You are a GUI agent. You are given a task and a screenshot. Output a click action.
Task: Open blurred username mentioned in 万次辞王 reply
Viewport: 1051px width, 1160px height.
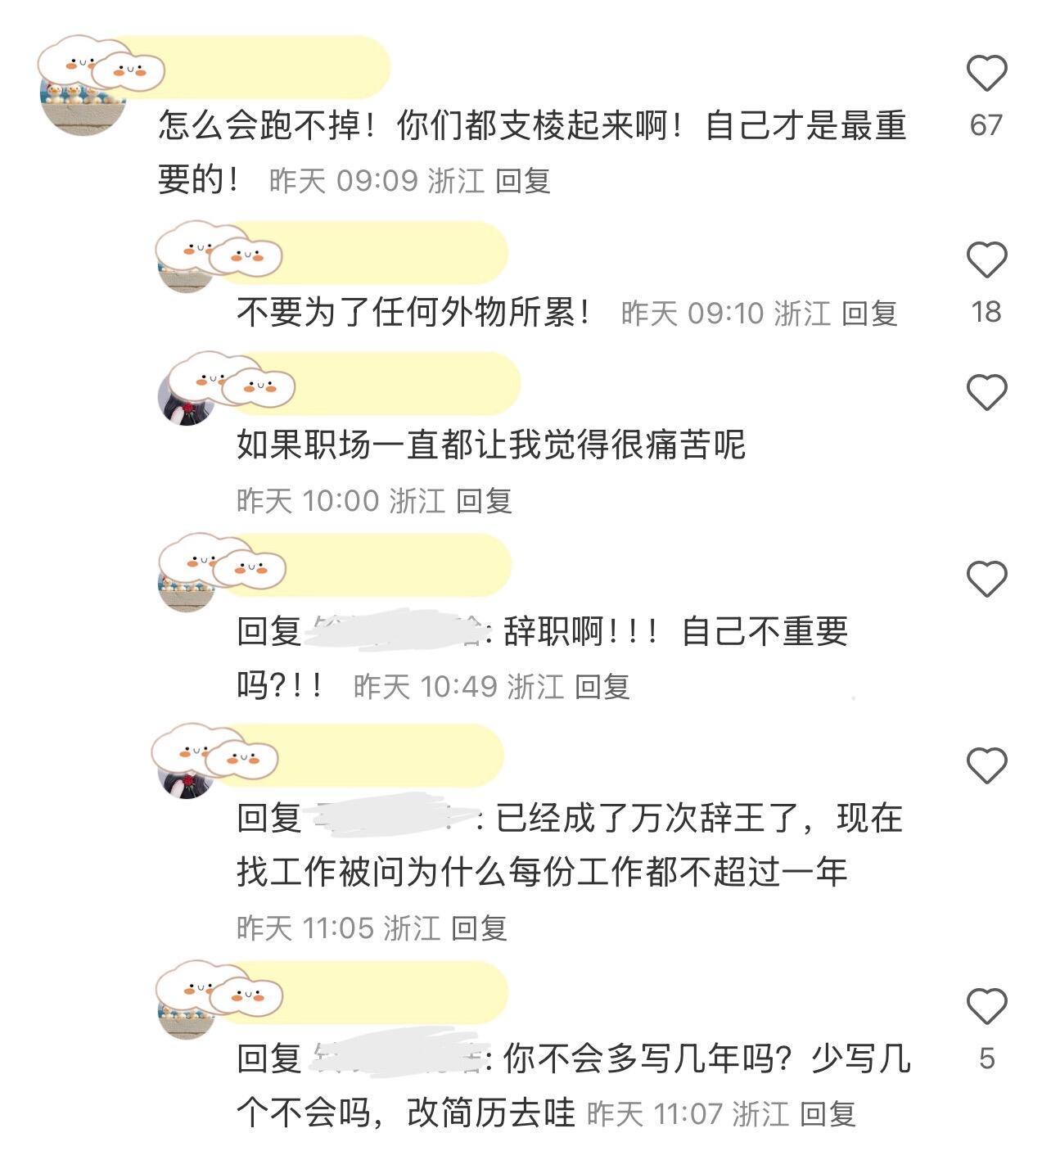393,817
